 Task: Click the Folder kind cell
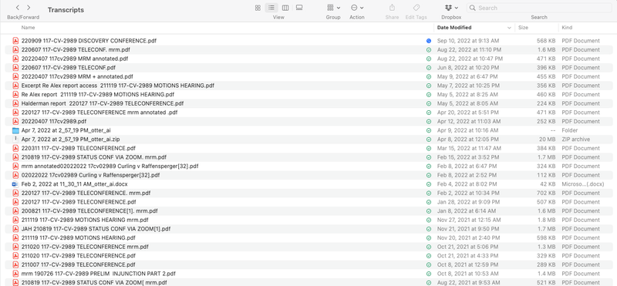click(569, 130)
